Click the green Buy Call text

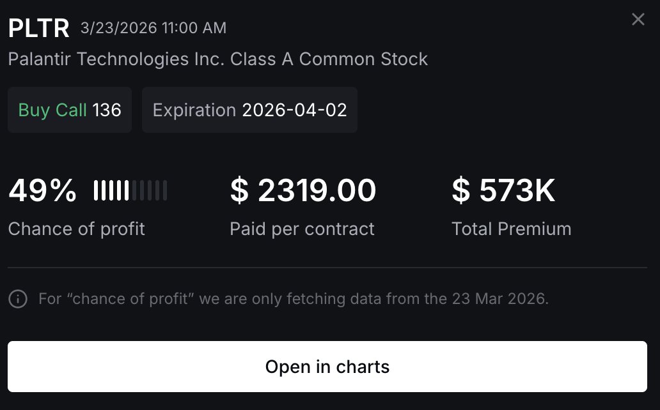pos(52,110)
